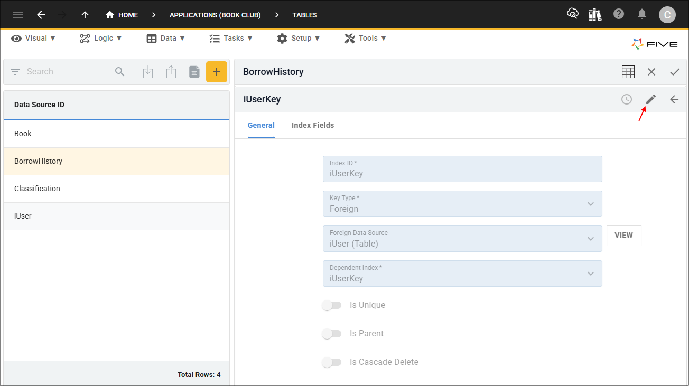Click the magnifier search icon
Image resolution: width=689 pixels, height=386 pixels.
tap(120, 72)
